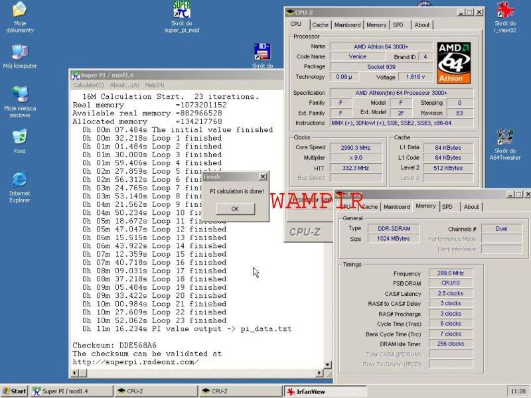Click Specification AMD Athlon(tm) 64 field

coord(402,93)
